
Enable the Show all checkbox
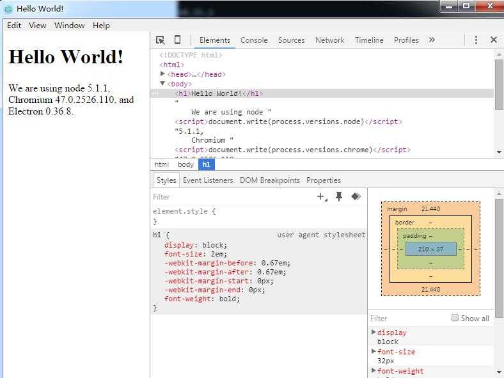[455, 318]
